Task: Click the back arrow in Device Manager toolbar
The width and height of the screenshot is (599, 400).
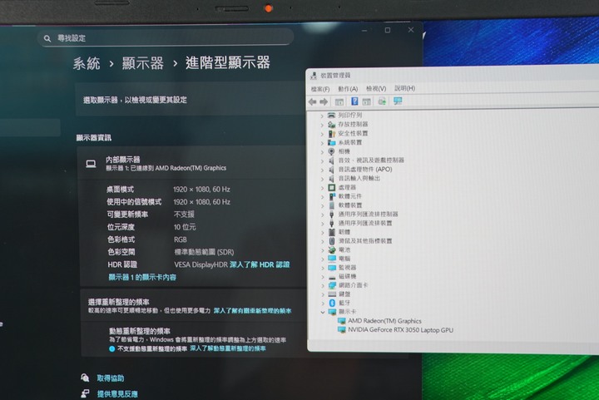Action: coord(313,101)
